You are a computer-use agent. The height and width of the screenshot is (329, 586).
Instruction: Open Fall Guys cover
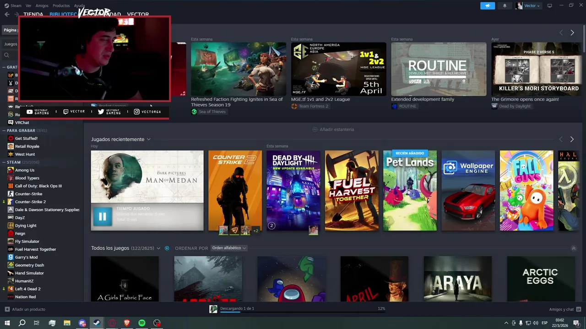(526, 191)
